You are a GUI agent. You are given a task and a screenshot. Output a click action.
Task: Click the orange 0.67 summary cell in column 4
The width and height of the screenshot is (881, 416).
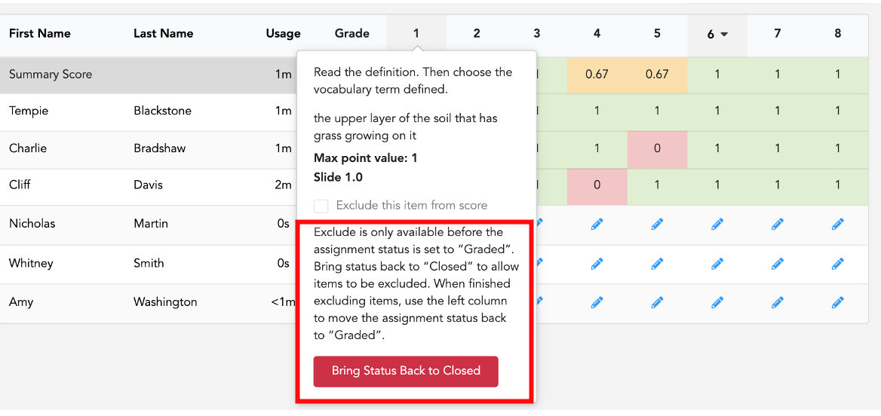tap(597, 75)
